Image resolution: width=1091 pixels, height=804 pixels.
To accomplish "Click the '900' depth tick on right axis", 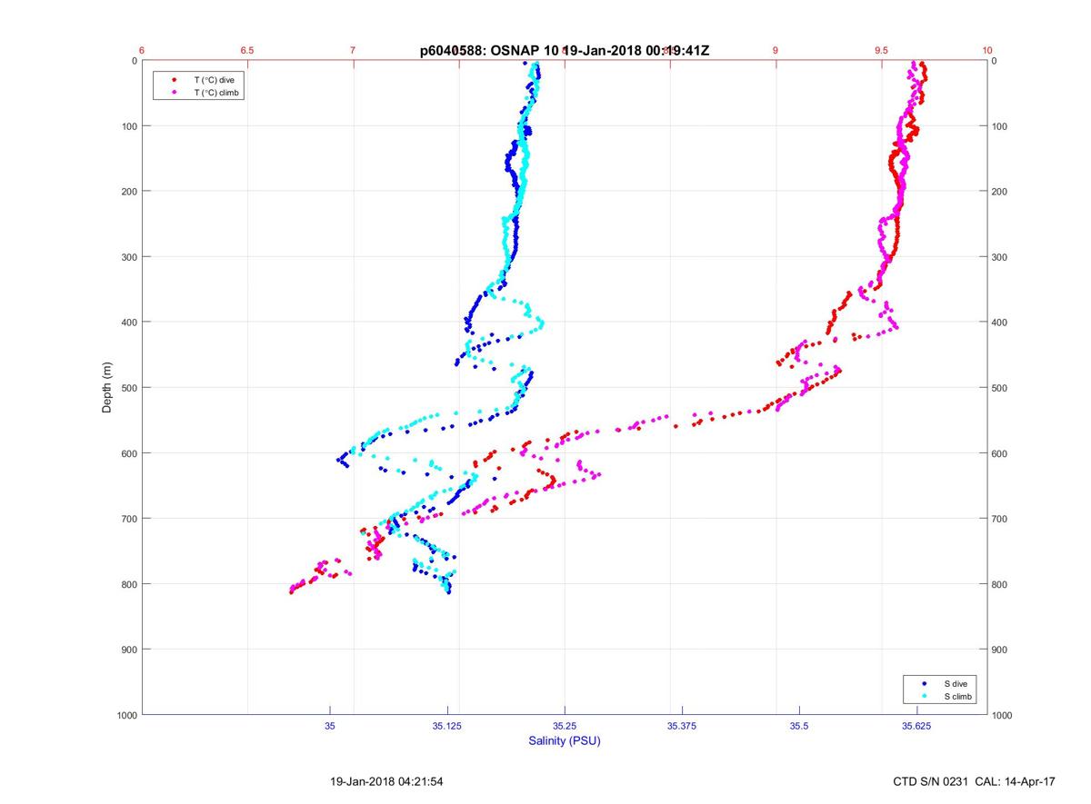I will 1001,650.
